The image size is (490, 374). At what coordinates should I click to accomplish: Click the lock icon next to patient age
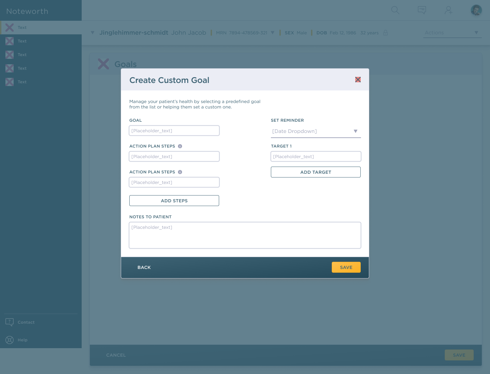(386, 33)
